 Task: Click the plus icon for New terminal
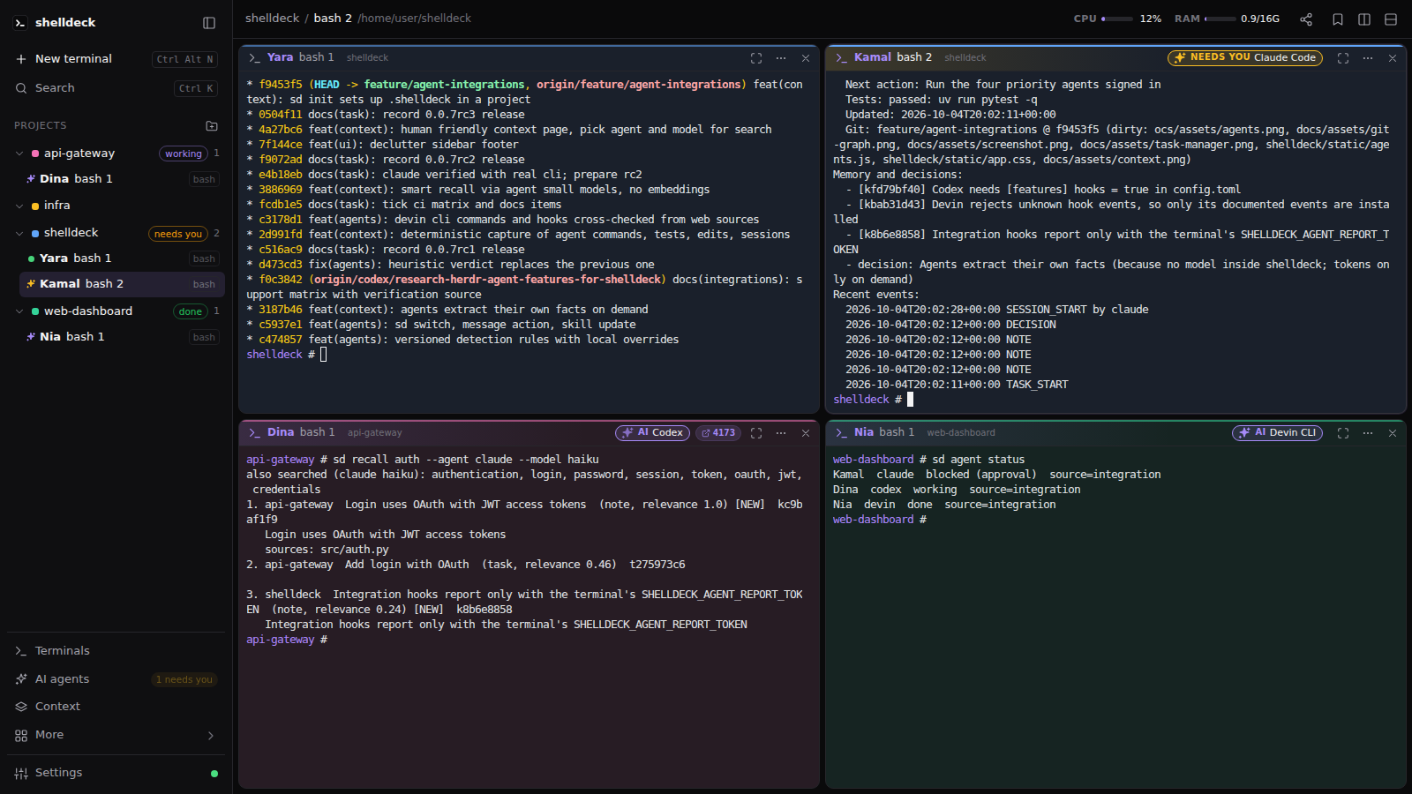pyautogui.click(x=21, y=59)
